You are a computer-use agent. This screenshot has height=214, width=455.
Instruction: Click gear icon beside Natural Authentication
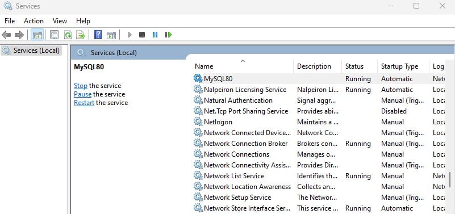[198, 100]
